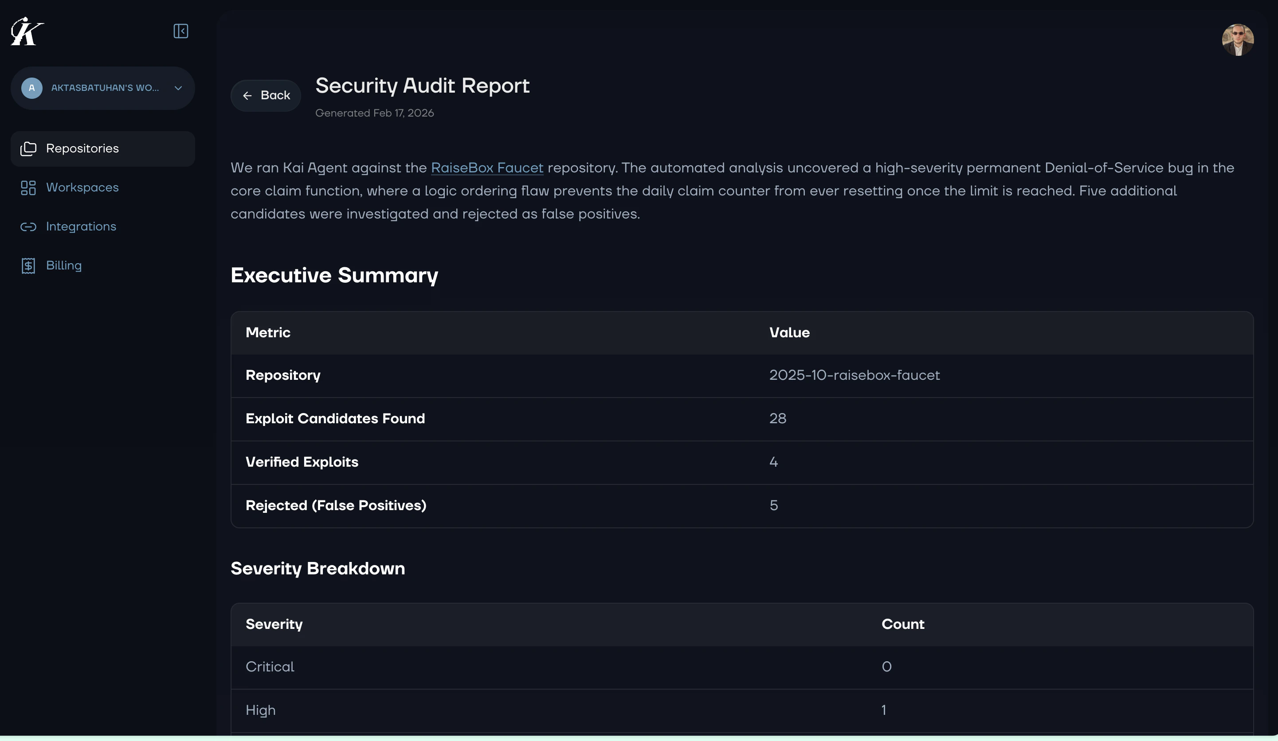Click the Rejected (False Positives) label
The height and width of the screenshot is (741, 1278).
(336, 506)
